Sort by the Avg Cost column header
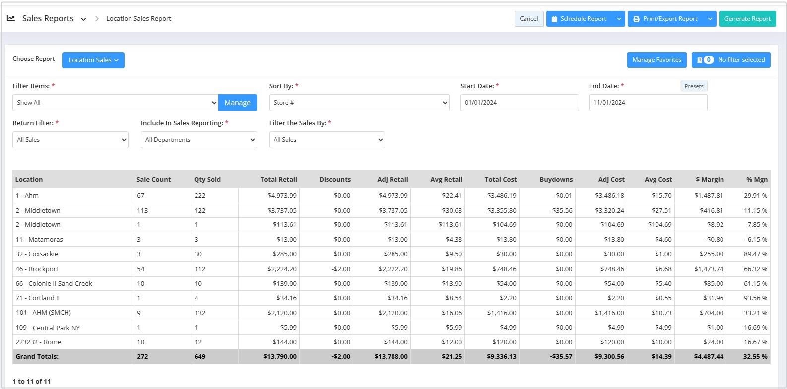The width and height of the screenshot is (787, 389). [658, 179]
